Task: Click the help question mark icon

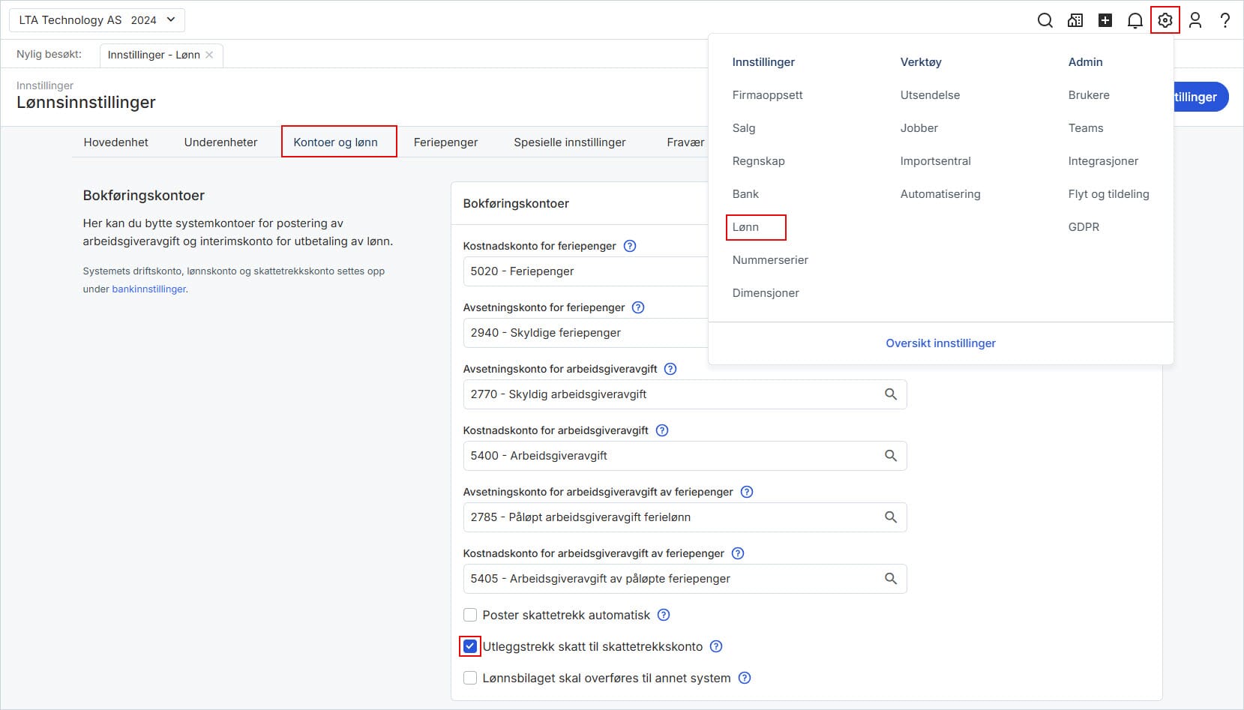Action: click(1225, 20)
